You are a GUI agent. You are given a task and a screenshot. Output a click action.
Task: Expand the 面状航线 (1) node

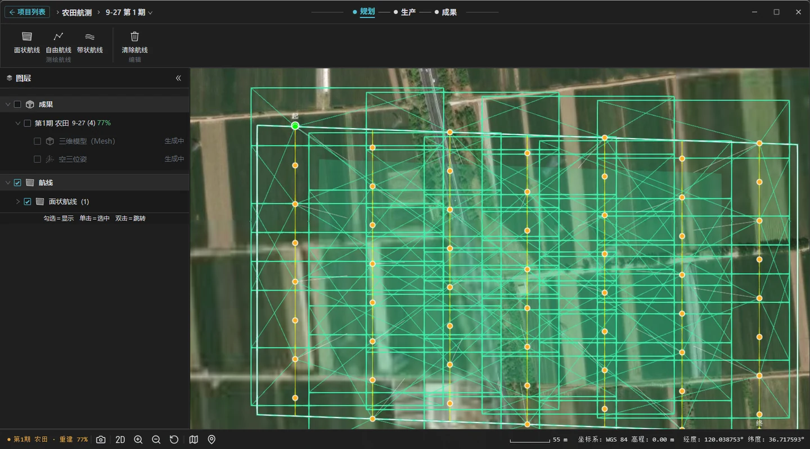pyautogui.click(x=17, y=201)
